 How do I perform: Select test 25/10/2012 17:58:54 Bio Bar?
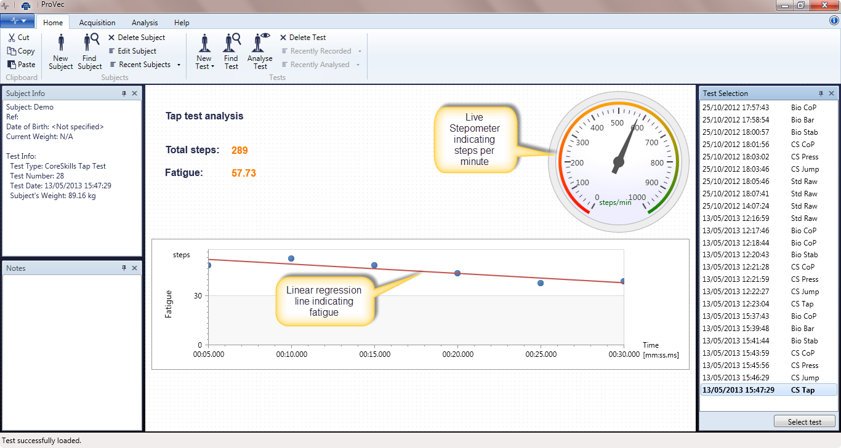tap(769, 120)
